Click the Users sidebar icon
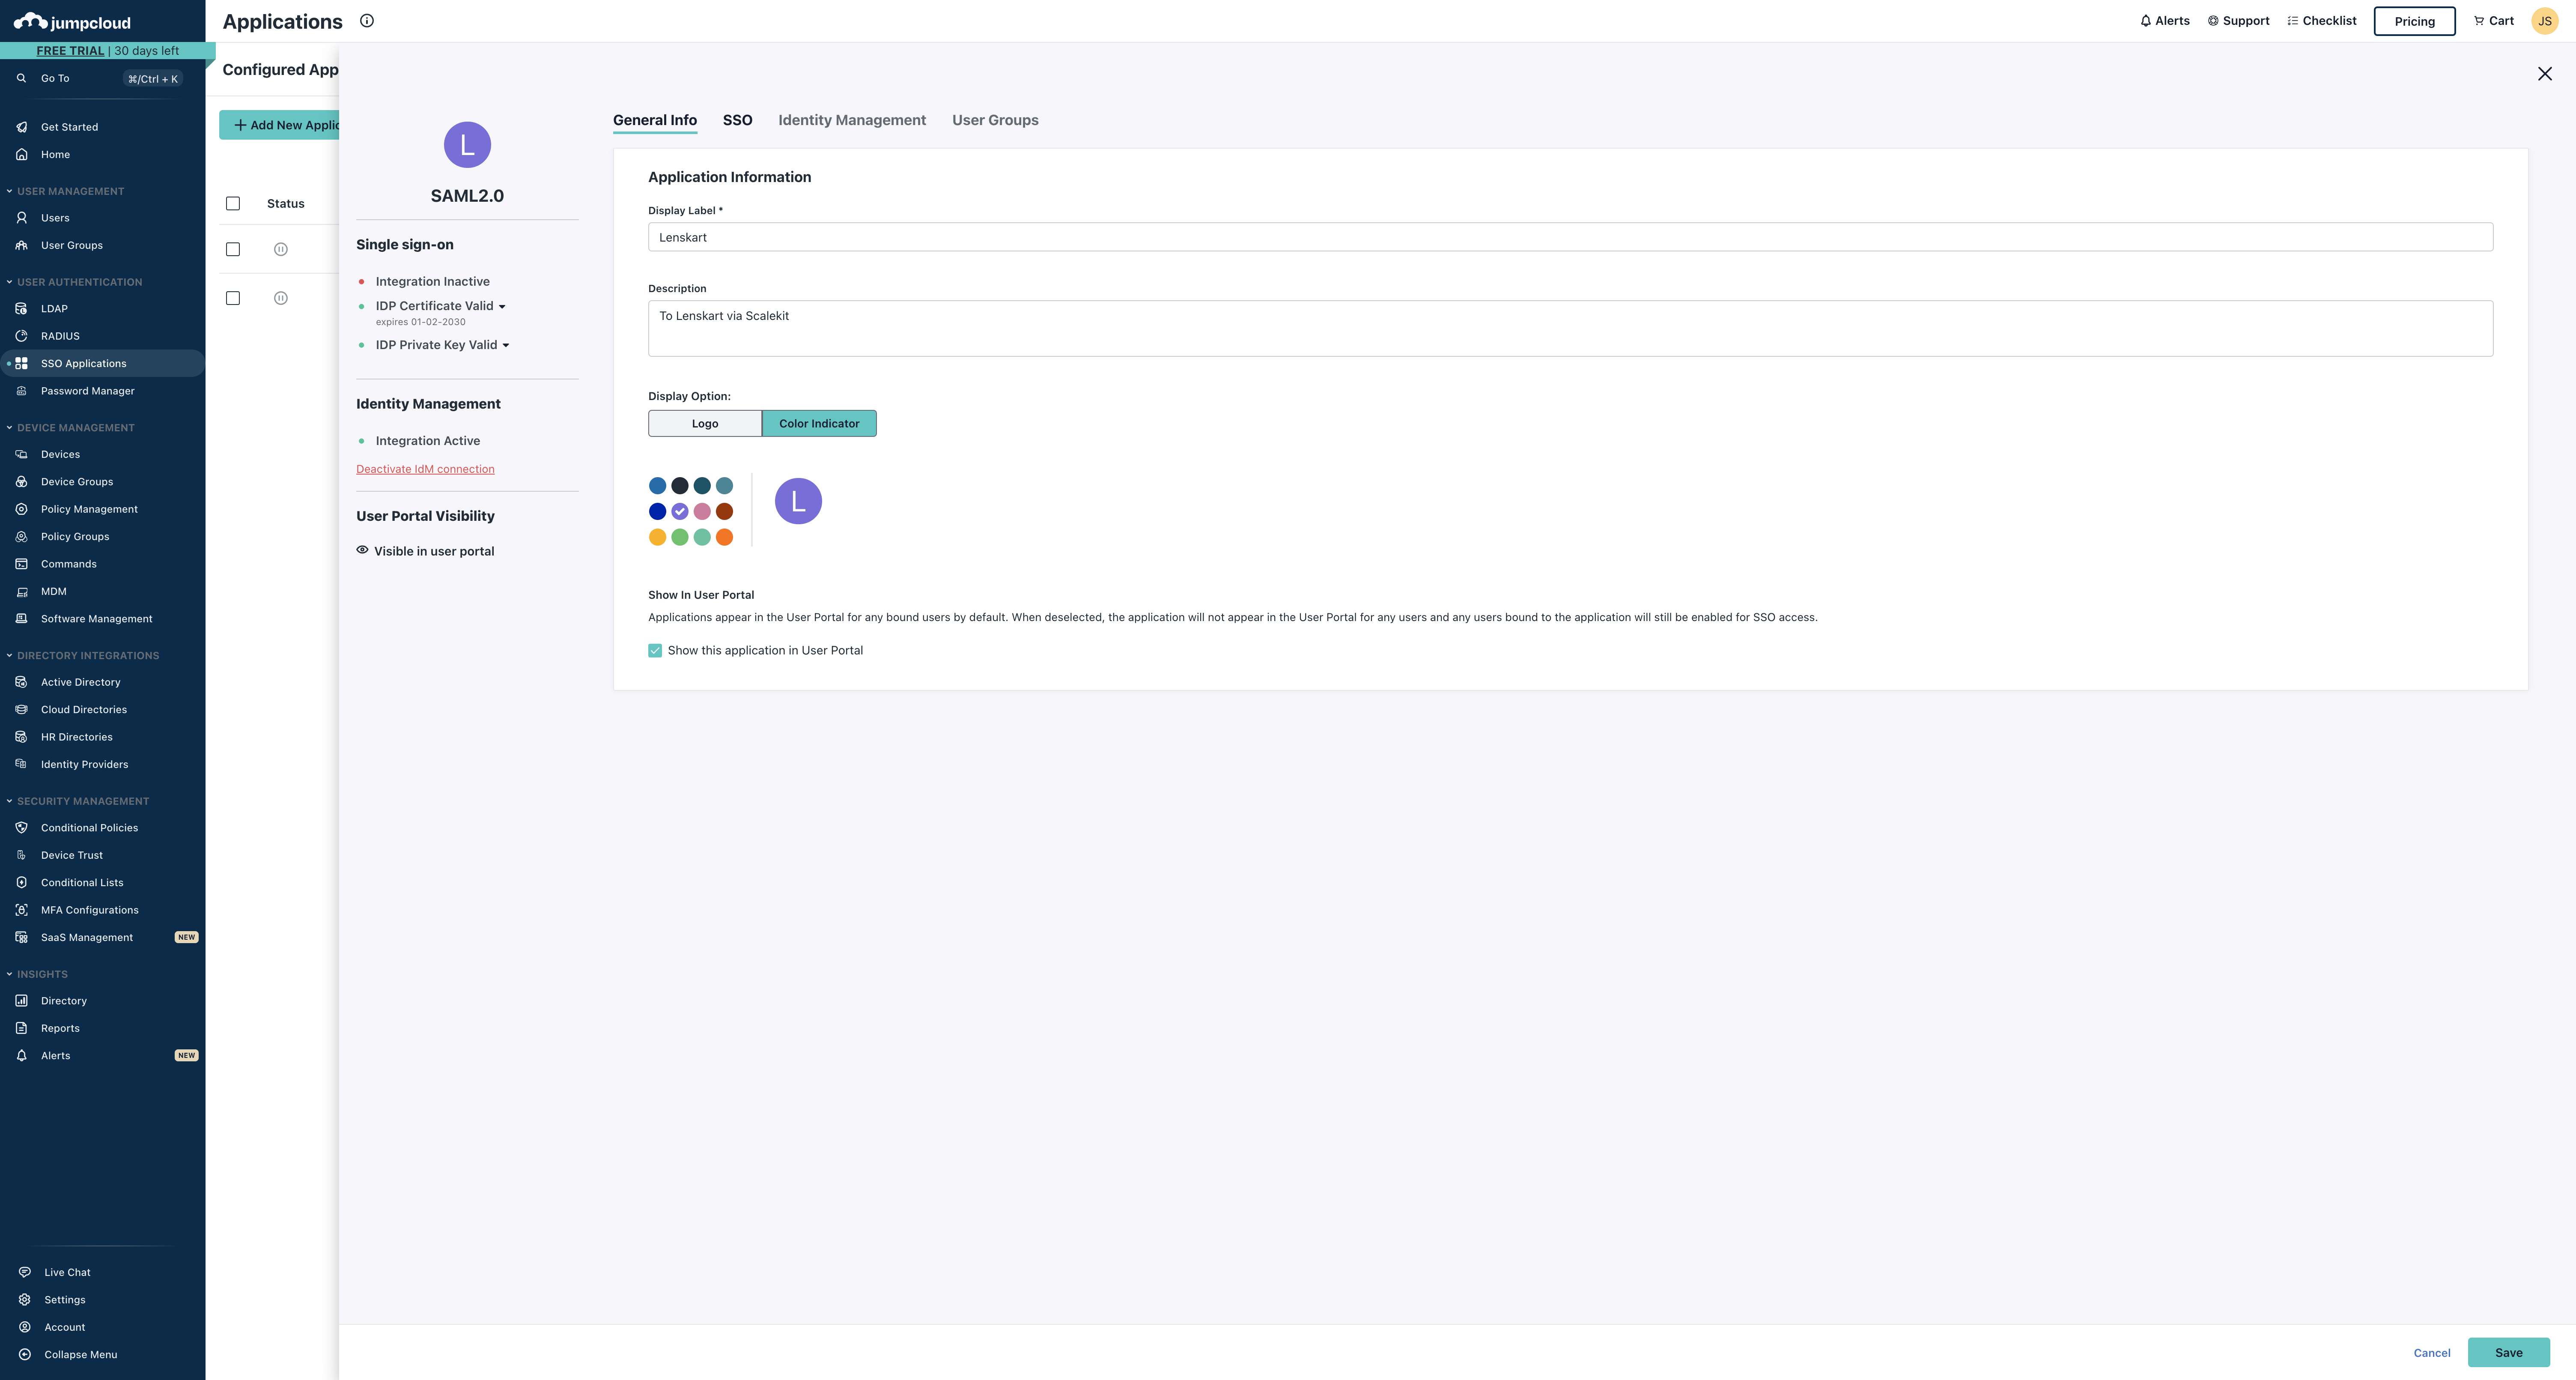This screenshot has height=1380, width=2576. [21, 218]
